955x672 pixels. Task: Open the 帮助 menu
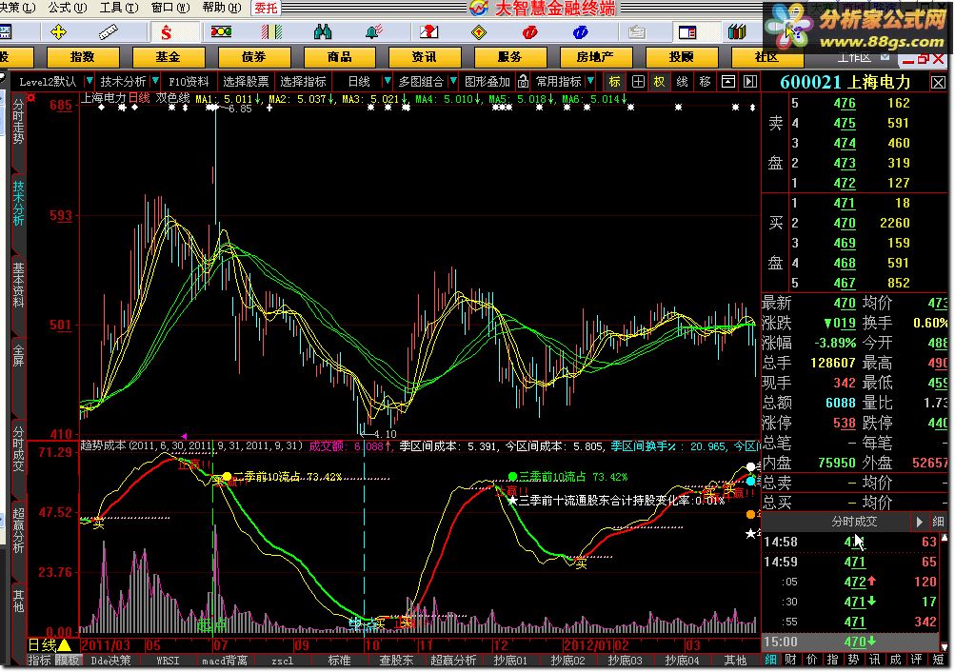point(222,8)
